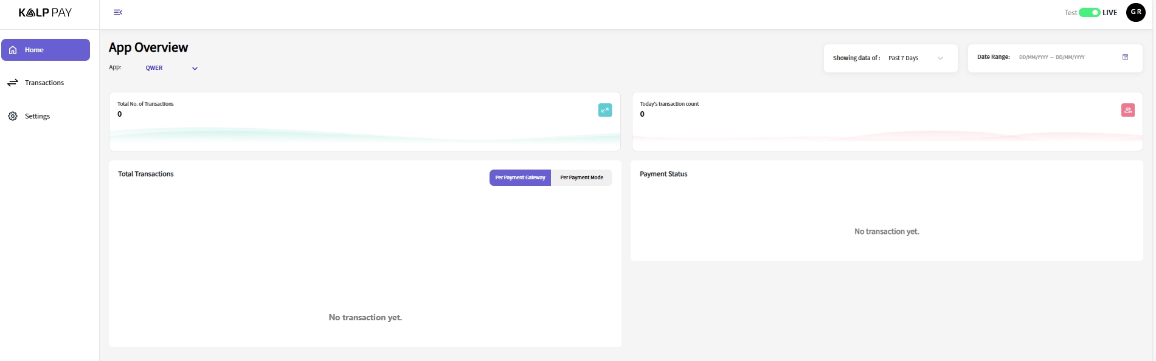
Task: Go to Transactions in sidebar
Action: [x=44, y=83]
